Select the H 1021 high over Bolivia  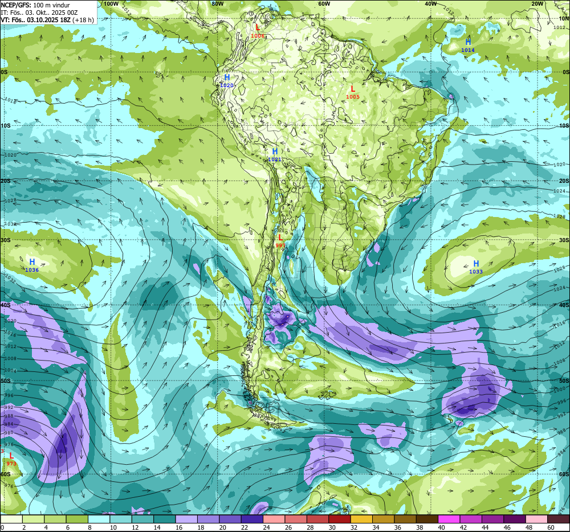pyautogui.click(x=275, y=155)
